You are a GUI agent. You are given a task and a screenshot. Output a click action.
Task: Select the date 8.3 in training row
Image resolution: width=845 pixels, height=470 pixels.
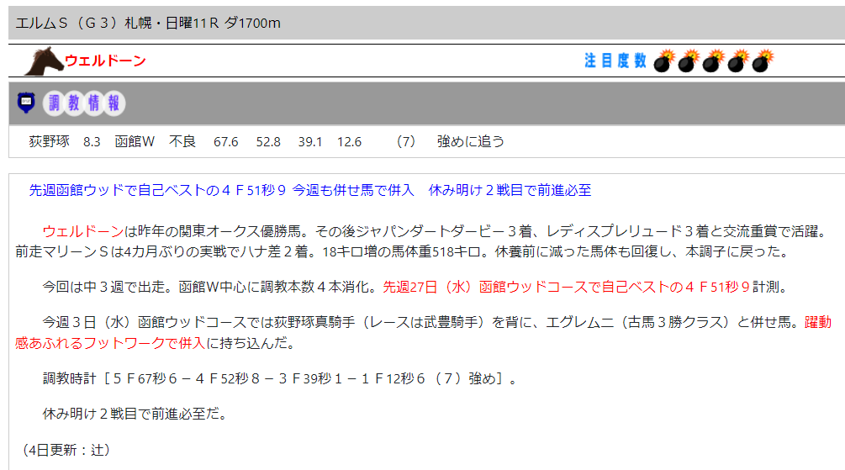(92, 142)
